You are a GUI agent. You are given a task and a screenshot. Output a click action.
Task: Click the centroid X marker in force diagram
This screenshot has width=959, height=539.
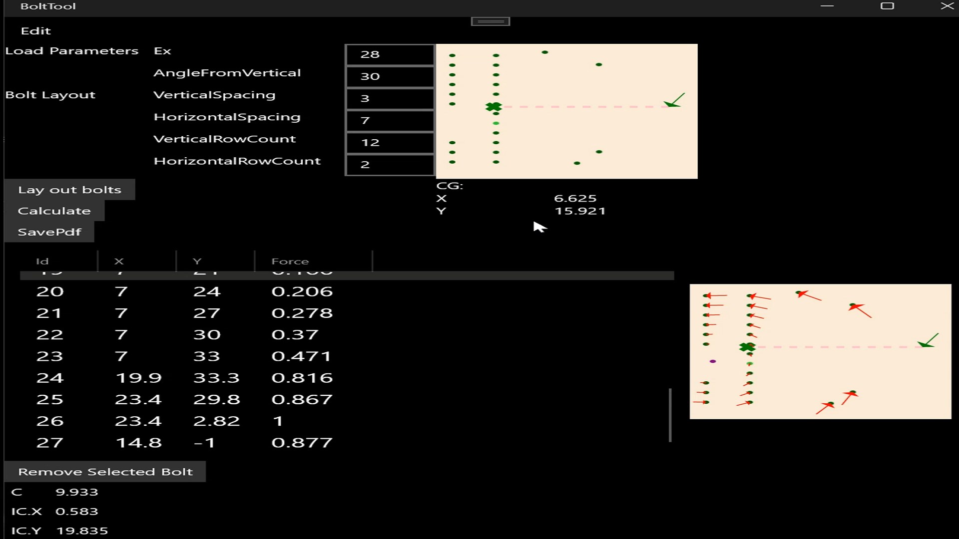[747, 347]
